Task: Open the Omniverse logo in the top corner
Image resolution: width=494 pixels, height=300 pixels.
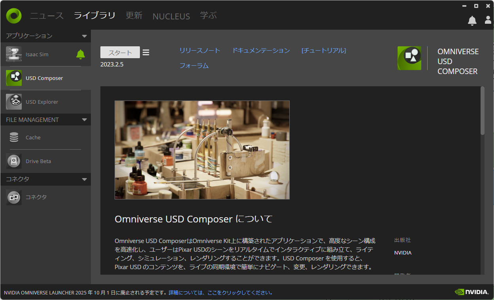Action: pyautogui.click(x=13, y=15)
